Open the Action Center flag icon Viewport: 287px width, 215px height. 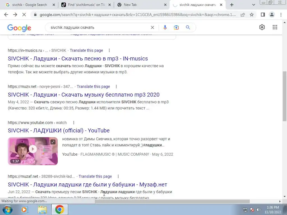(252, 210)
